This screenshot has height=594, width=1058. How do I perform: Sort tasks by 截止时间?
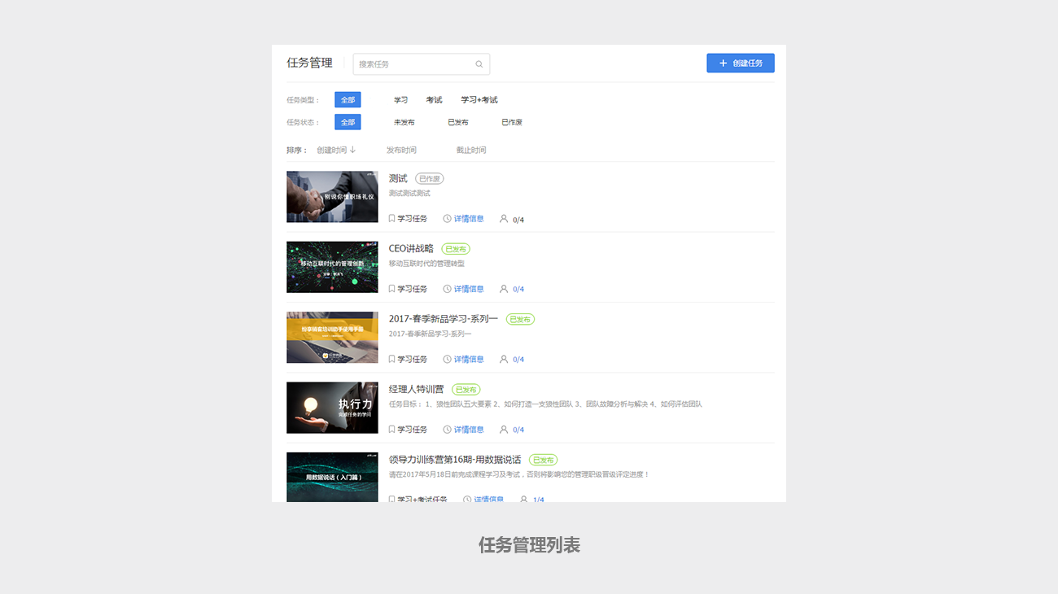pyautogui.click(x=471, y=150)
